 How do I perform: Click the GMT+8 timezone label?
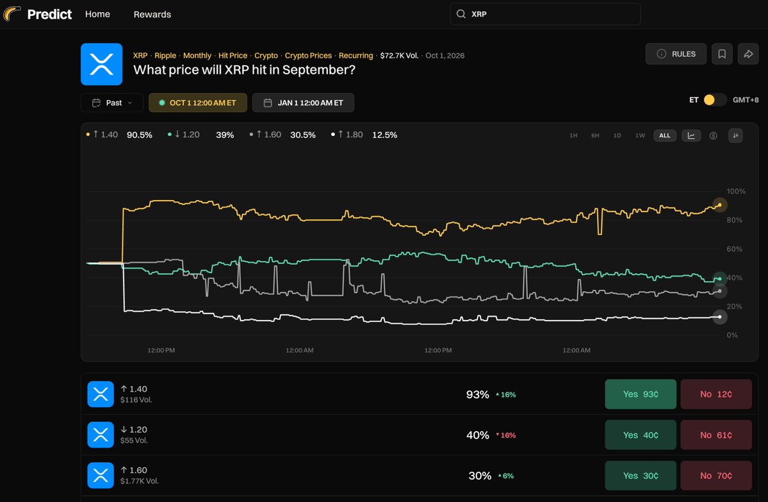(x=746, y=100)
